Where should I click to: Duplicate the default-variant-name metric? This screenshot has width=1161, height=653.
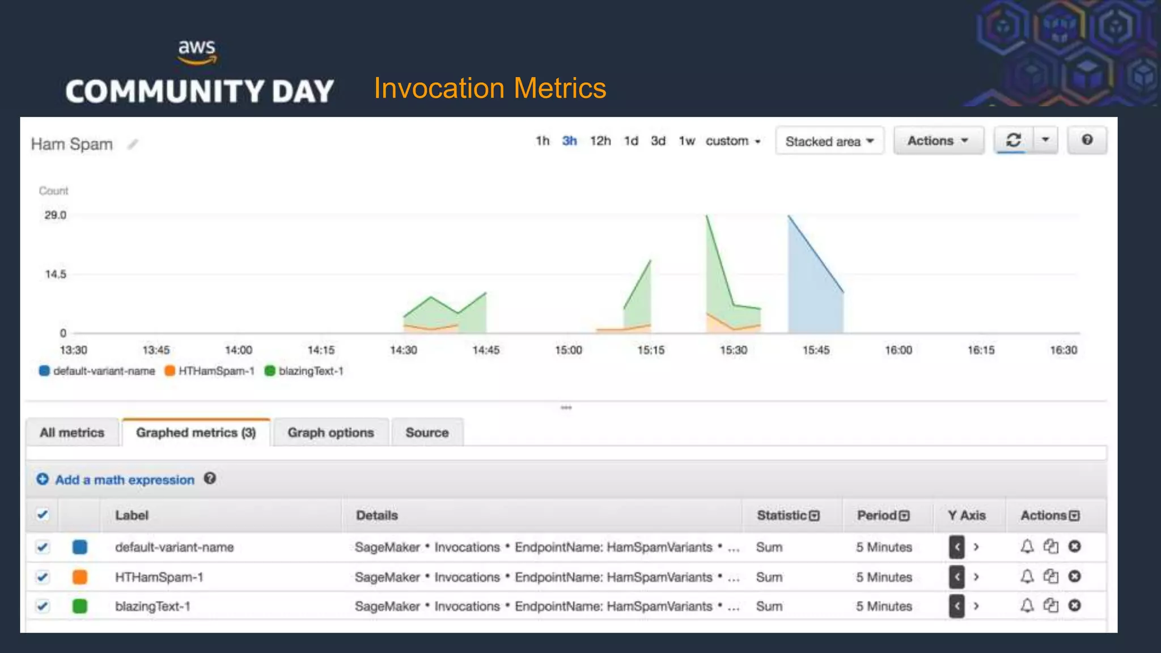pos(1050,546)
